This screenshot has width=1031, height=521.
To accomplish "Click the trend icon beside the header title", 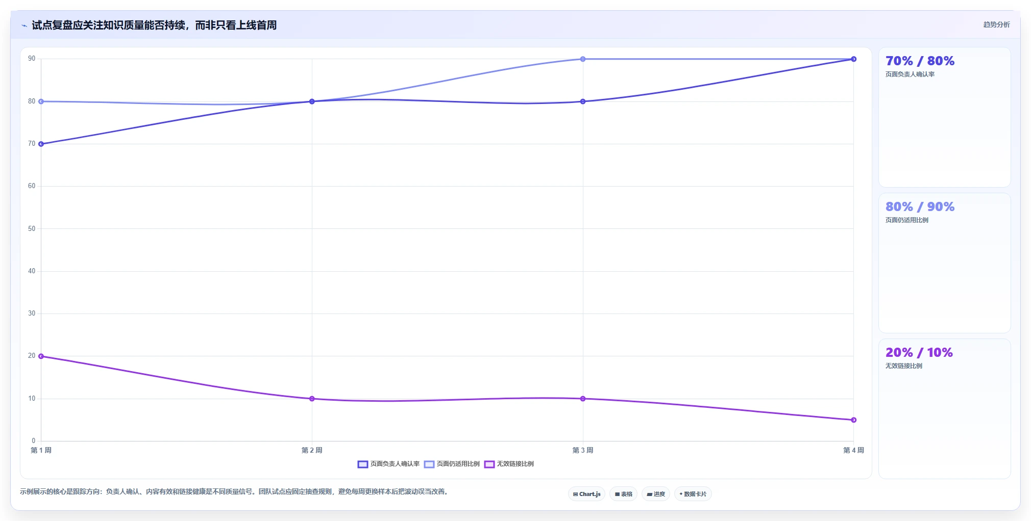I will pyautogui.click(x=24, y=25).
